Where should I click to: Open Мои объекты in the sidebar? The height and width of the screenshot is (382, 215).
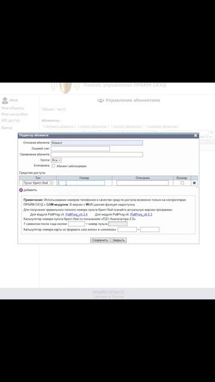click(x=13, y=108)
